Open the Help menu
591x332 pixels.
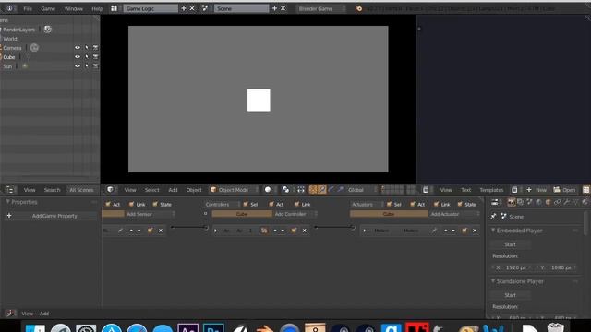pos(97,8)
